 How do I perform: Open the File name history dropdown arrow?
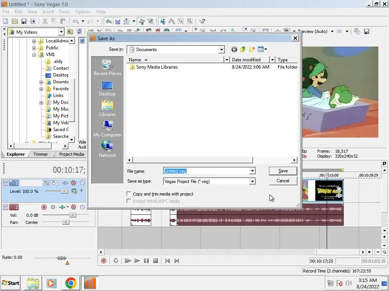[252, 171]
